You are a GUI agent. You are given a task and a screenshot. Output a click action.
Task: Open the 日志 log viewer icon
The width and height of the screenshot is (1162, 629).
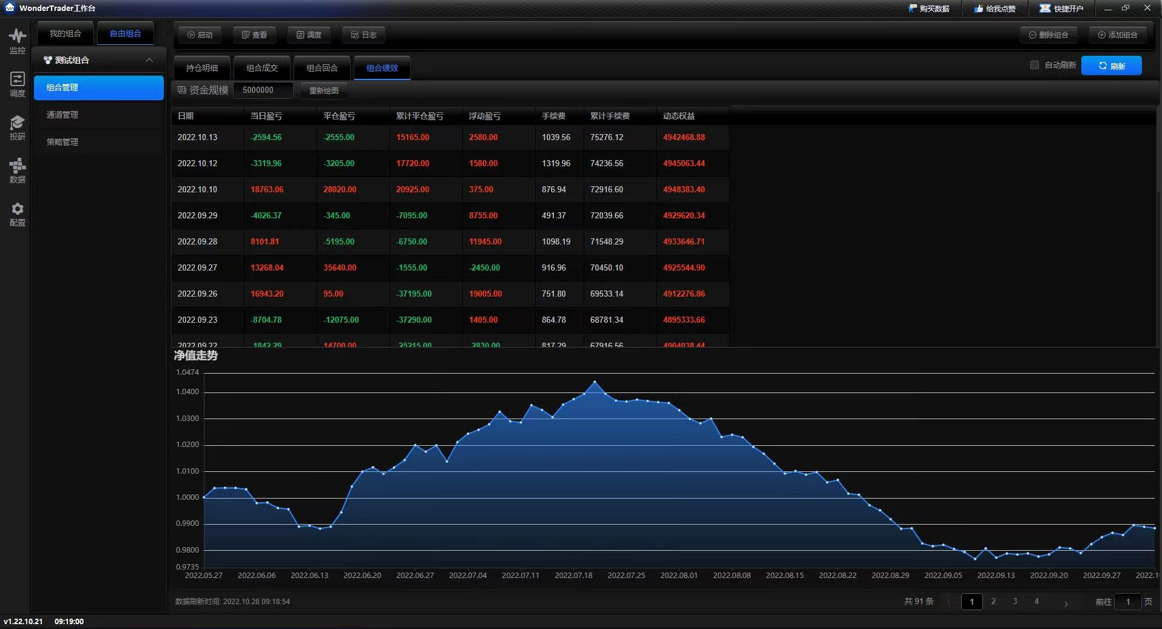(363, 35)
